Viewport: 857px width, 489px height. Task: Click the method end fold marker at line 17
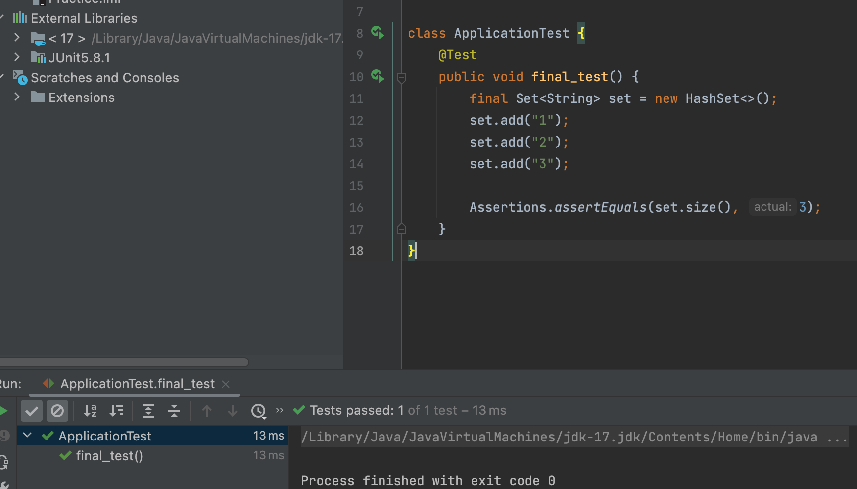402,229
